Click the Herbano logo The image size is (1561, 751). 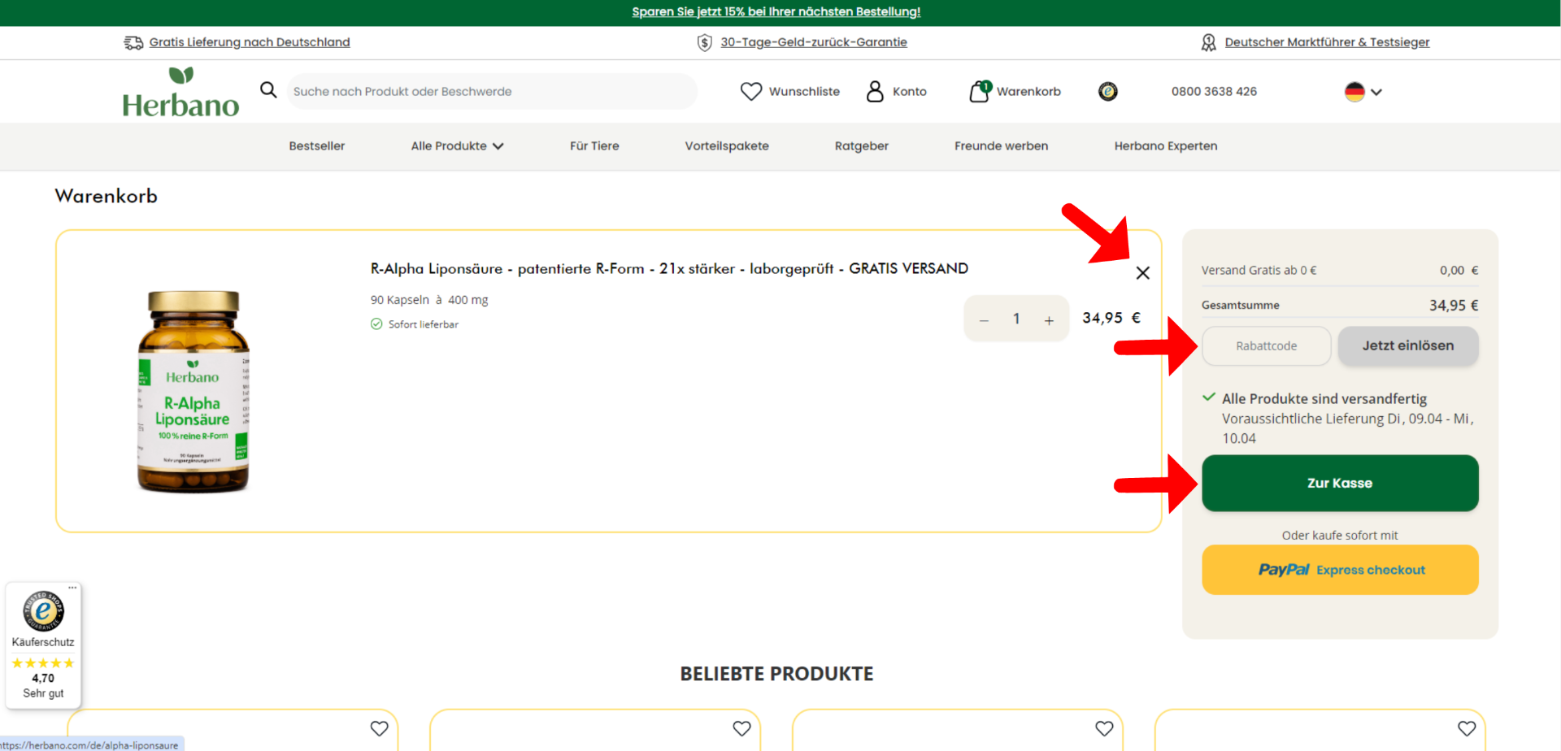pyautogui.click(x=180, y=92)
